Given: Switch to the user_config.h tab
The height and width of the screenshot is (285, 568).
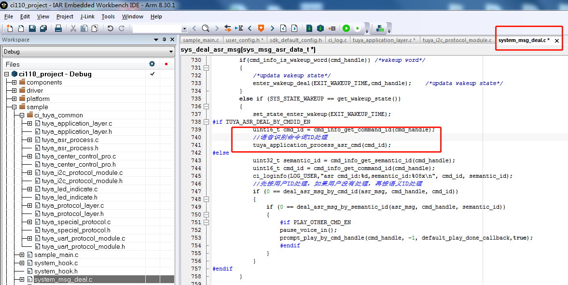Looking at the screenshot, I should (245, 40).
